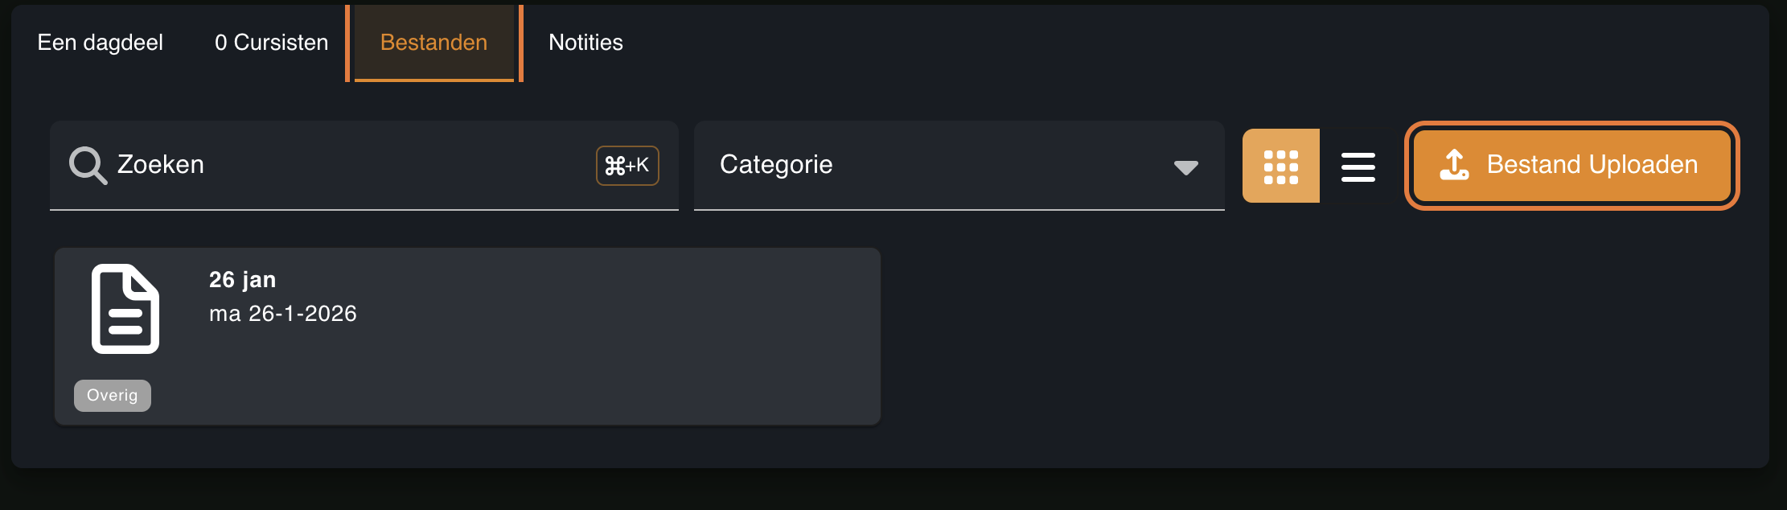Switch to list view layout
Viewport: 1787px width, 510px height.
pos(1358,166)
